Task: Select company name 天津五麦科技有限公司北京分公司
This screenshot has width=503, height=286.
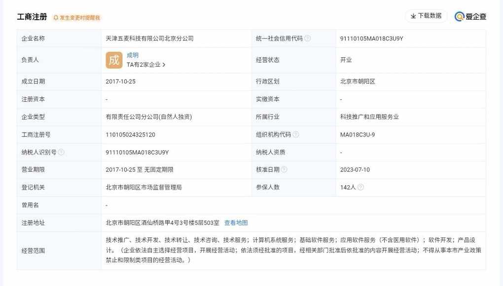Action: pos(149,38)
